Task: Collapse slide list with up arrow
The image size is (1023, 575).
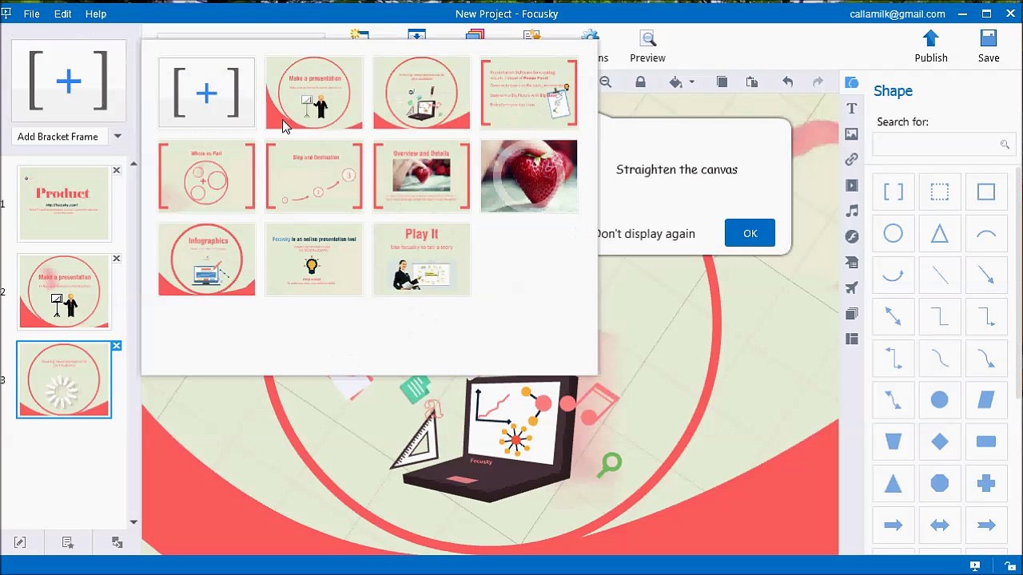Action: (133, 165)
